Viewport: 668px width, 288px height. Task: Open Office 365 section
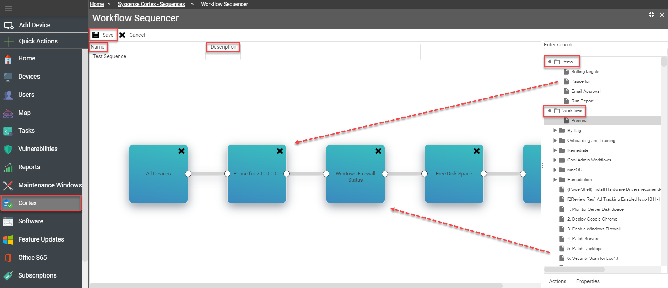[32, 258]
